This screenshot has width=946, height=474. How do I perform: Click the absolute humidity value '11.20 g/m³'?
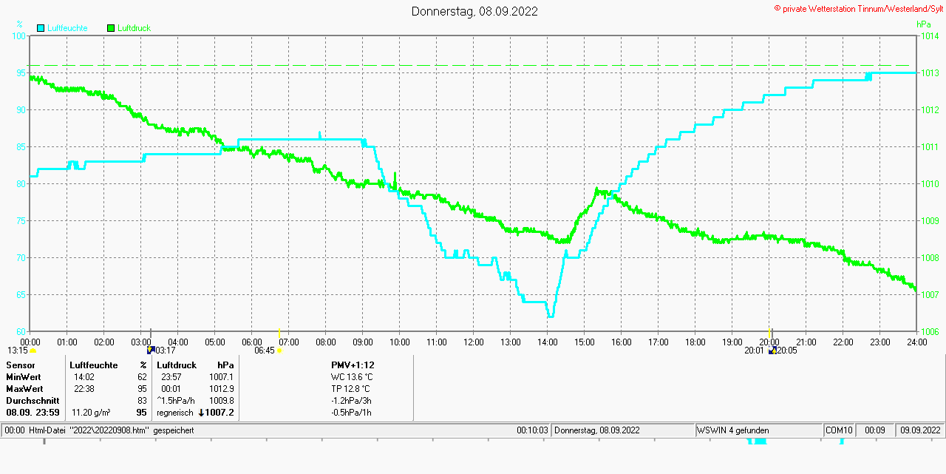coord(91,413)
